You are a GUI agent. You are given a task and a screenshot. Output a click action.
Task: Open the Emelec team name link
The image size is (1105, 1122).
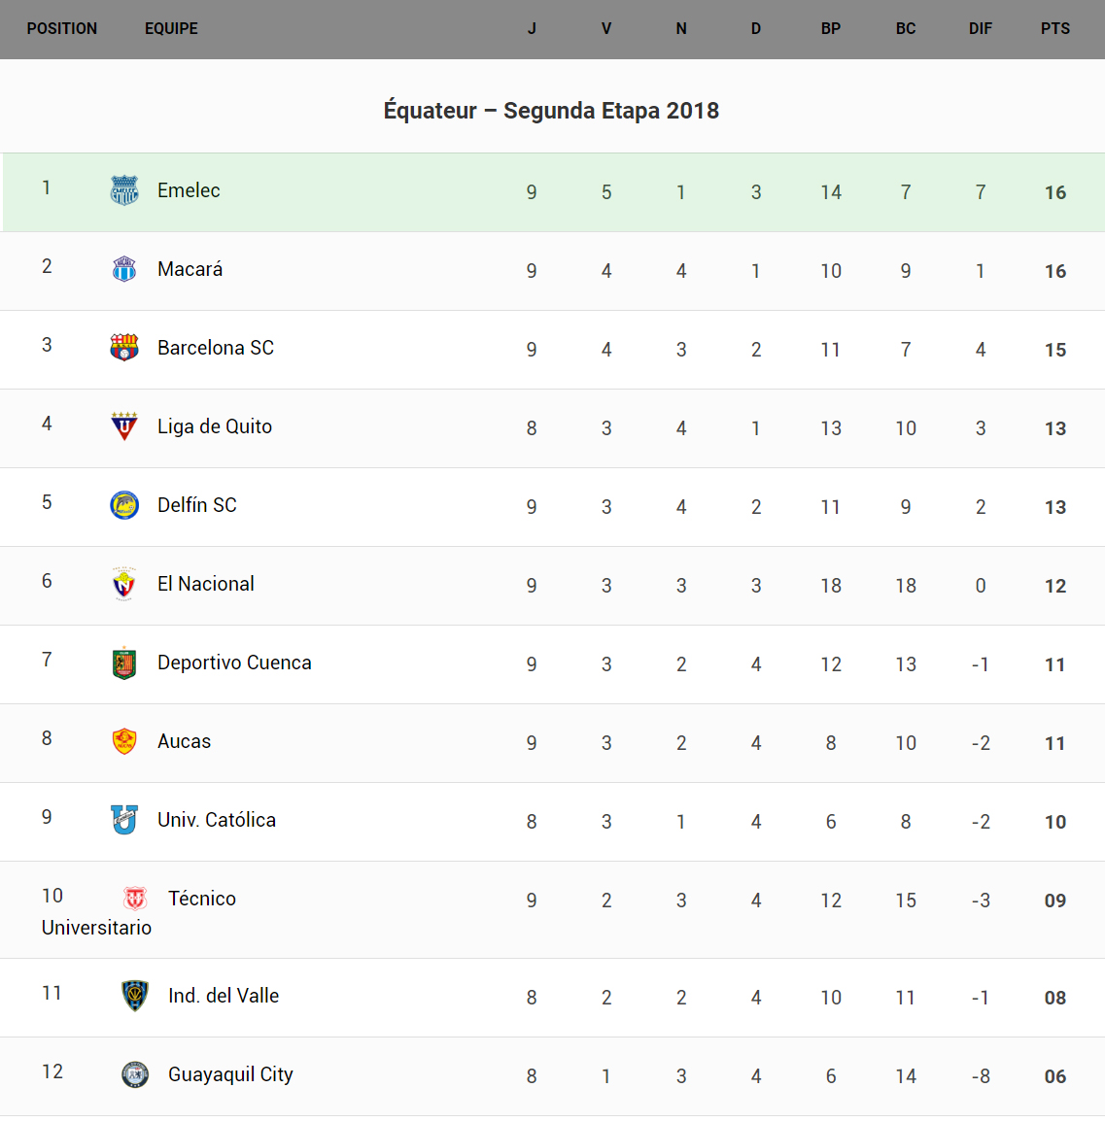coord(189,190)
